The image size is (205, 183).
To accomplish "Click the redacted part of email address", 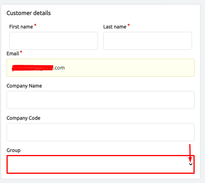I will (33, 68).
